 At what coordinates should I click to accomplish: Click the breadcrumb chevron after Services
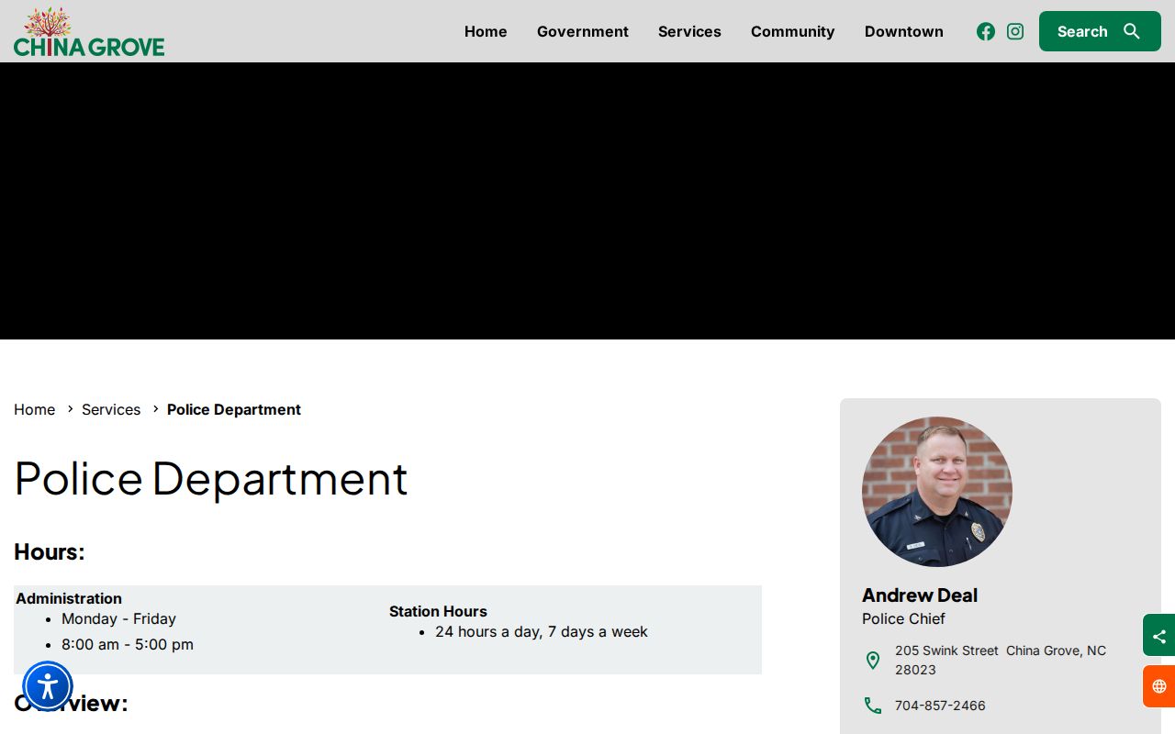click(155, 409)
